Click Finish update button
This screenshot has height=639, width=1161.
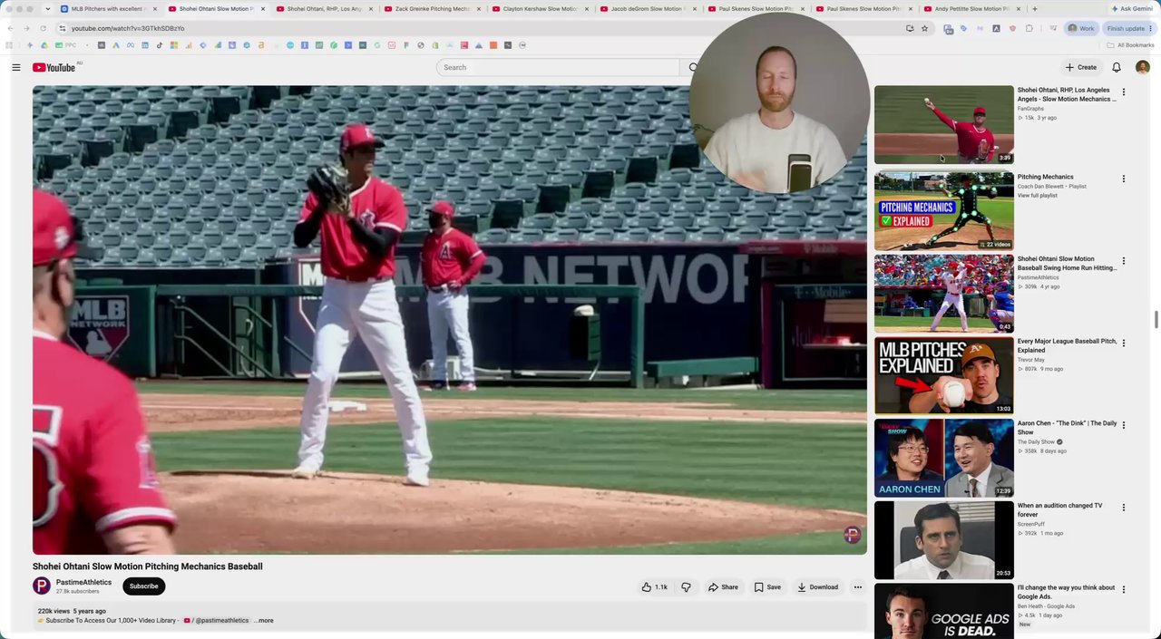[x=1129, y=28]
